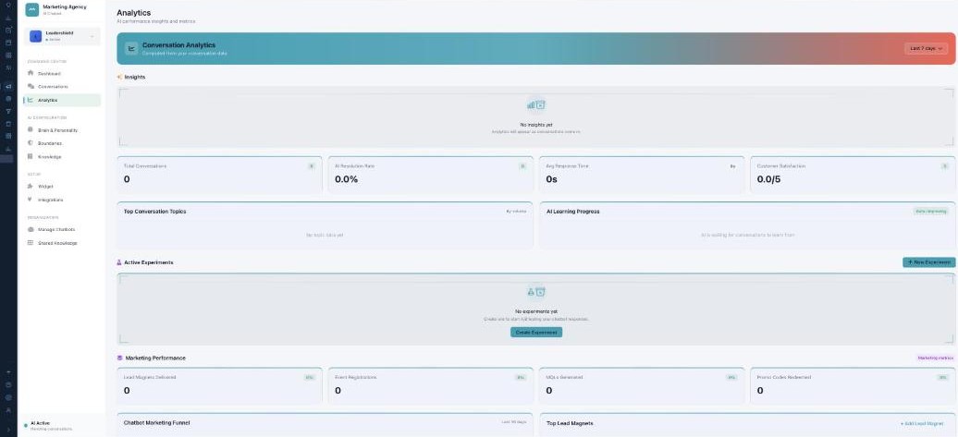Click the MQLs Generated card
The height and width of the screenshot is (437, 958).
tap(642, 386)
